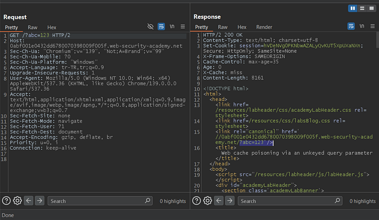Screen dimensions: 379x220
Task: Open search settings gear under Response panel
Action: pos(207,201)
